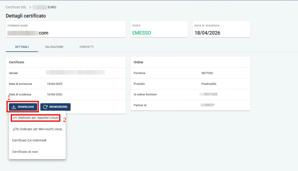Open the CONTATTI tab
The height and width of the screenshot is (171, 298).
(x=86, y=47)
